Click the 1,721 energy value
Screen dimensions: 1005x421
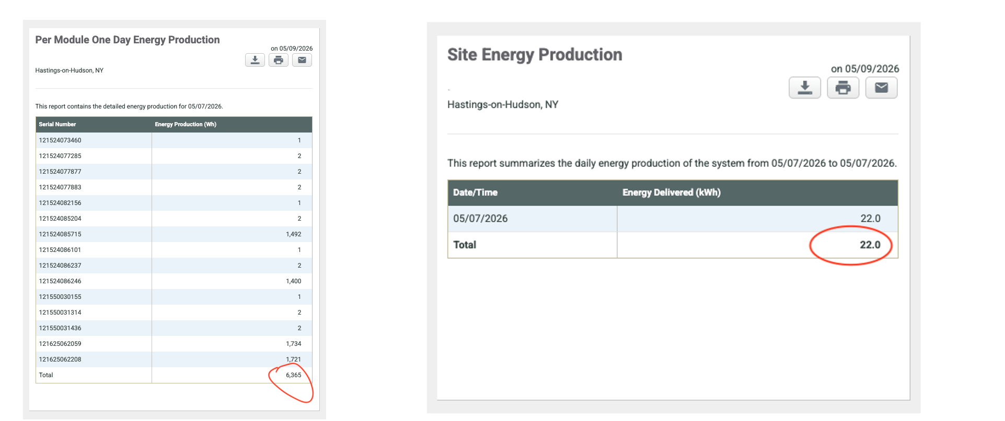[x=294, y=359]
